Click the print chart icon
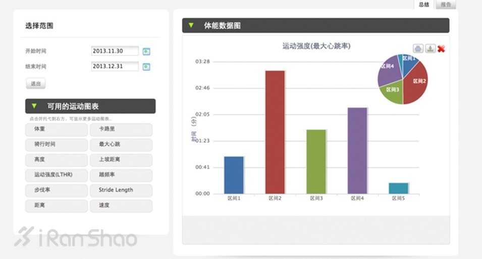The height and width of the screenshot is (259, 482). [x=418, y=48]
